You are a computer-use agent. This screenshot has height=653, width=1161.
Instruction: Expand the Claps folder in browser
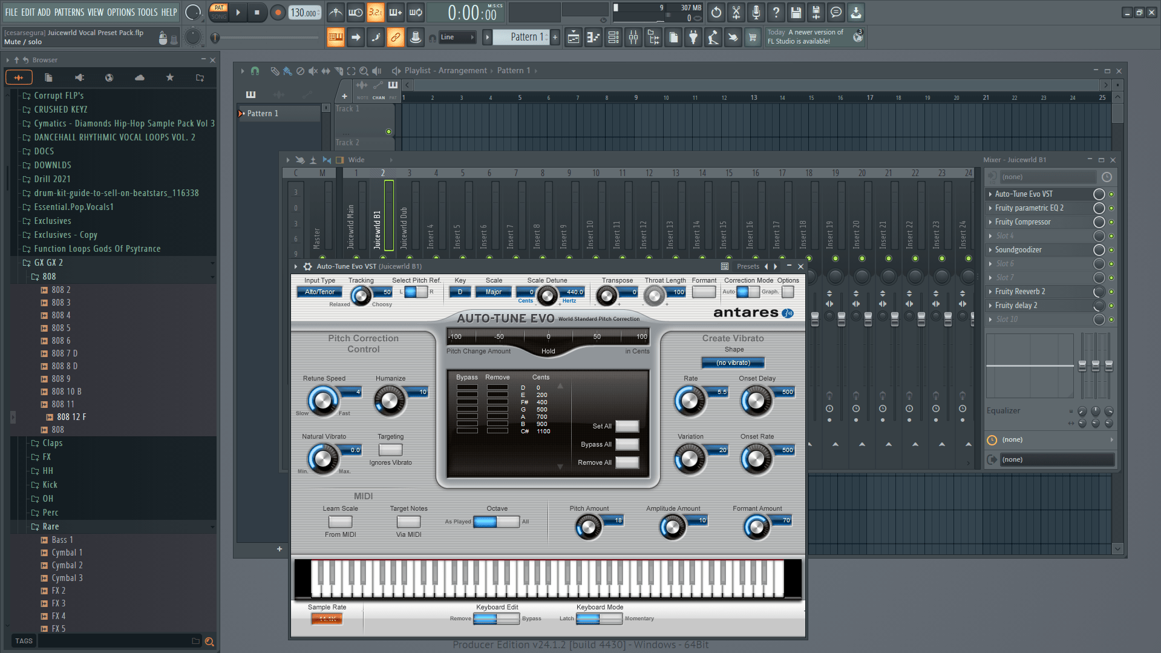point(52,443)
